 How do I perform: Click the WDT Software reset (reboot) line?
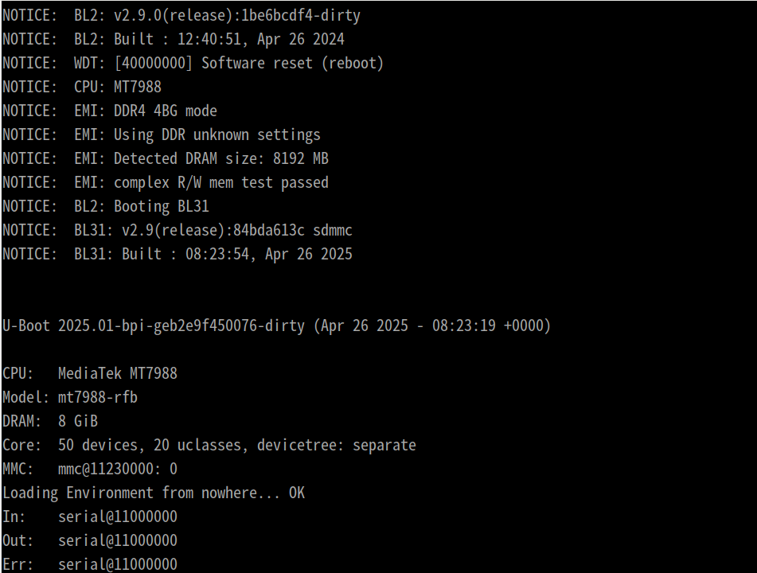pyautogui.click(x=193, y=63)
